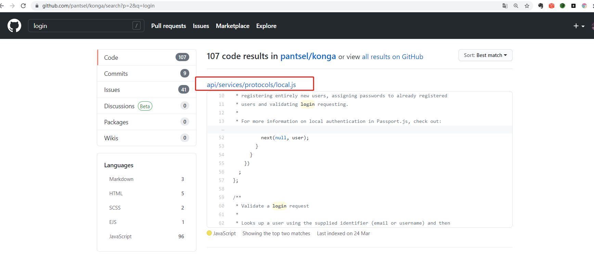Click highlighted login on line 11
594x255 pixels.
click(x=308, y=104)
